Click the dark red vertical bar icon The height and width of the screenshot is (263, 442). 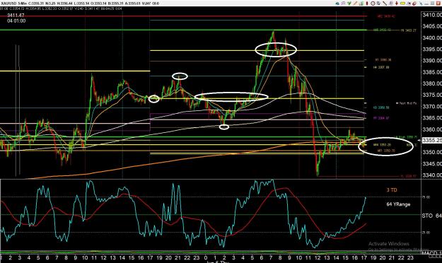[367, 4]
